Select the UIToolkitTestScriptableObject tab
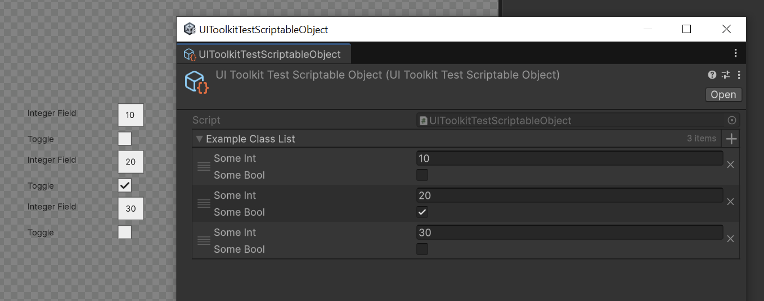Image resolution: width=764 pixels, height=301 pixels. point(263,54)
